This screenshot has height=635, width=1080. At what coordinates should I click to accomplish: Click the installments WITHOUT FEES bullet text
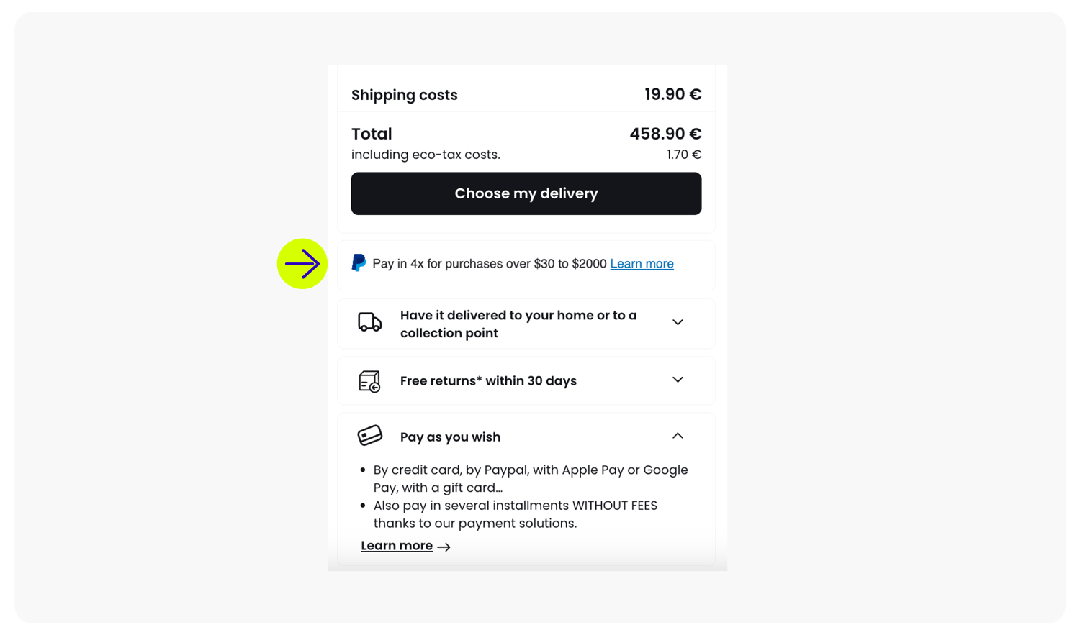[516, 514]
